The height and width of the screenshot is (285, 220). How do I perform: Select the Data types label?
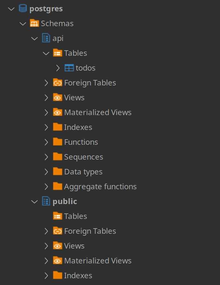pos(83,172)
